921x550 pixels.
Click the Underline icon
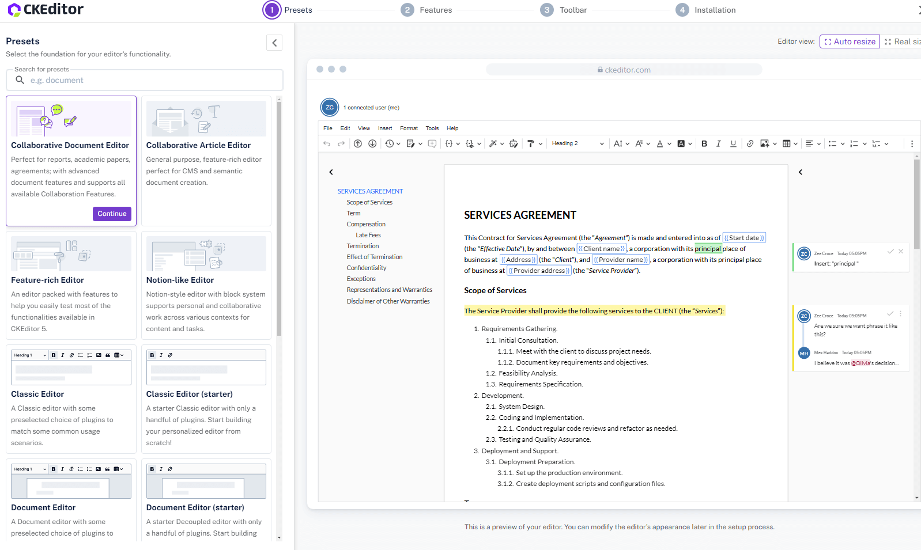[x=733, y=144]
